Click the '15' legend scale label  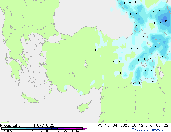(x=40, y=131)
